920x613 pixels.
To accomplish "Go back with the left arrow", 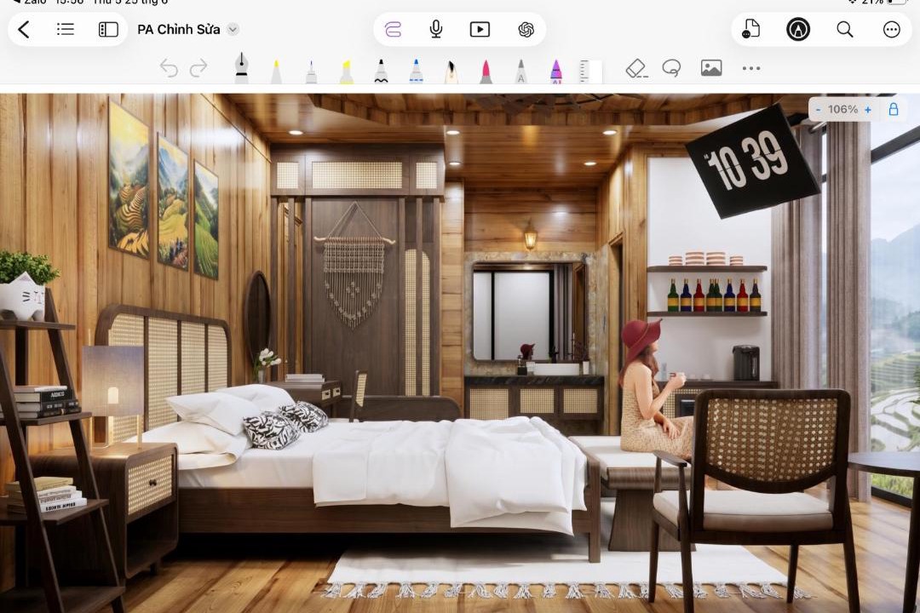I will pos(24,29).
